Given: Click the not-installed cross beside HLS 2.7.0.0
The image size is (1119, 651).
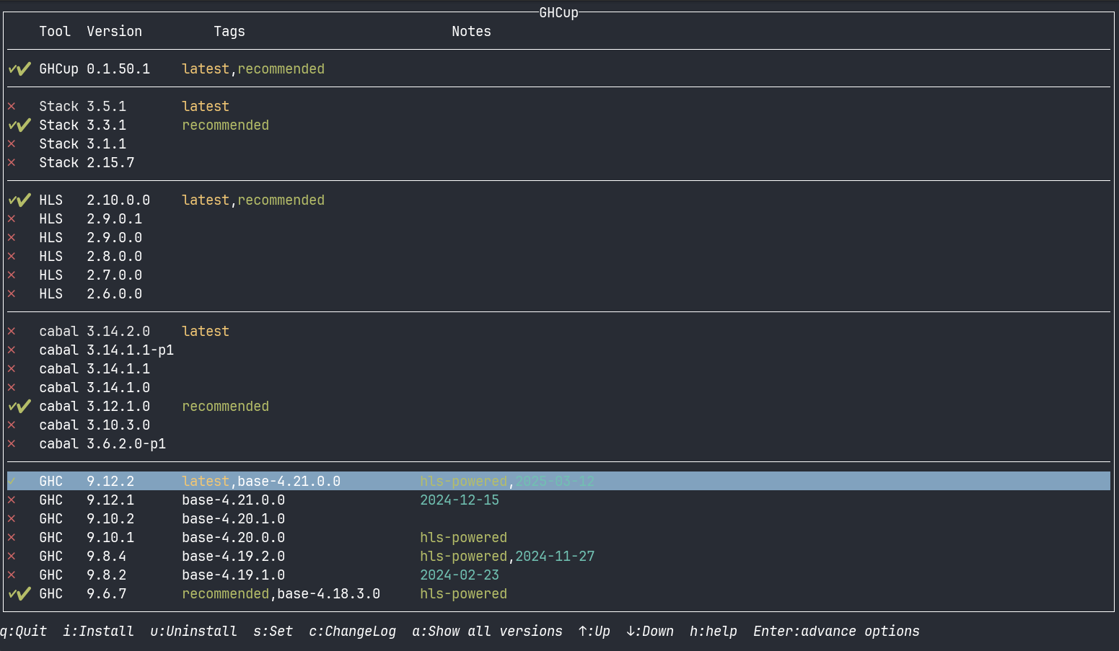Looking at the screenshot, I should coord(12,275).
